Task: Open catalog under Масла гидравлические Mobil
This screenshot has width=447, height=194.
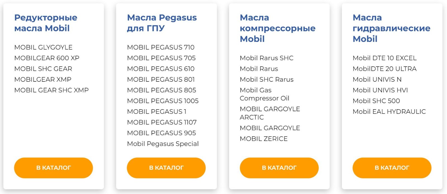Action: click(392, 168)
